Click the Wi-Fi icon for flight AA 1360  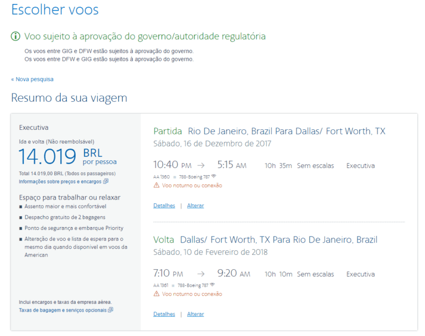pyautogui.click(x=213, y=176)
